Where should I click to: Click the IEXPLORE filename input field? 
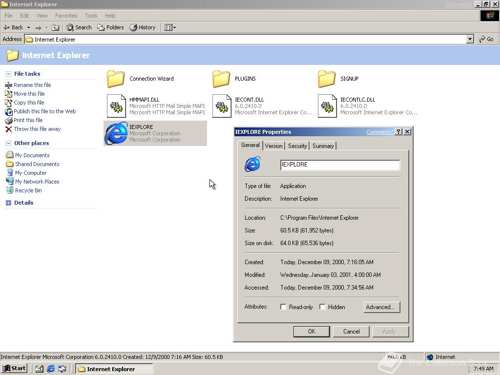[x=340, y=165]
